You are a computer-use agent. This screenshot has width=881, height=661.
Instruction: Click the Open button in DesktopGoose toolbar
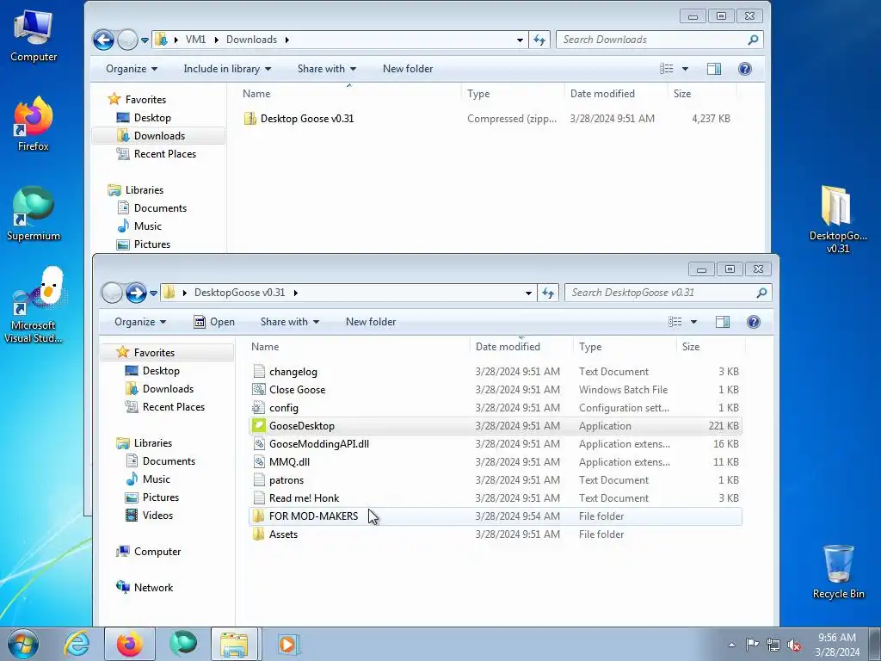pyautogui.click(x=214, y=322)
